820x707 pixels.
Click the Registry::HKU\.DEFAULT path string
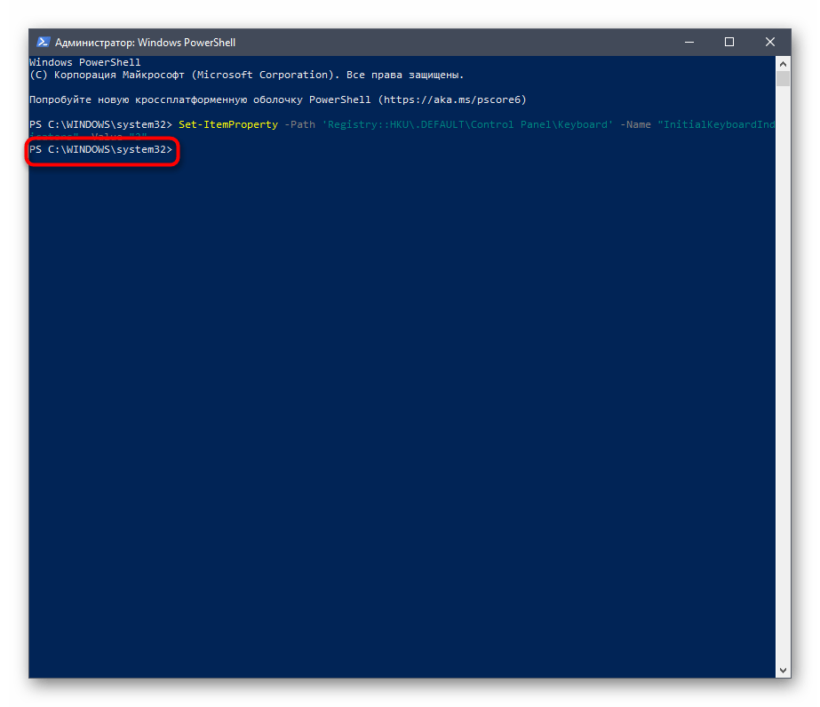point(466,124)
